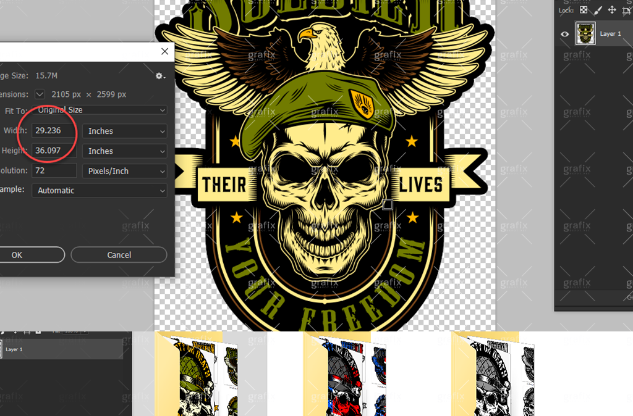Click the lock image pixels brush icon

pyautogui.click(x=597, y=10)
